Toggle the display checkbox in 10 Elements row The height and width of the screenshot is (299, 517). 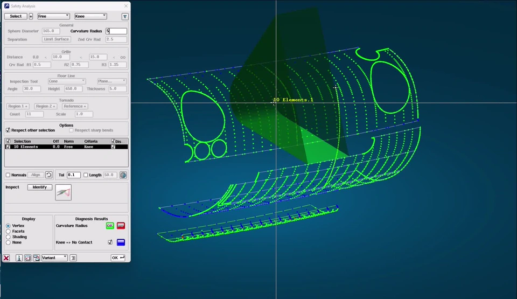[113, 147]
